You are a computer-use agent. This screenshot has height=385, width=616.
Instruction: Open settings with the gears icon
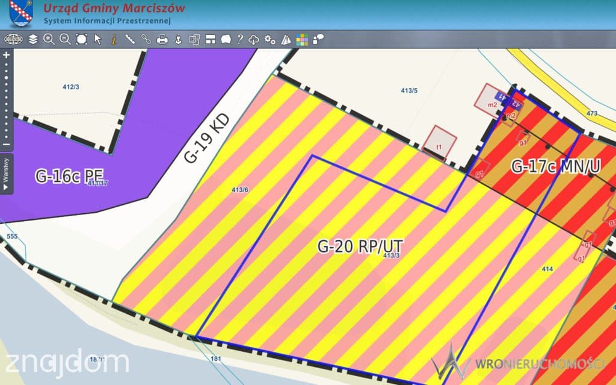click(270, 39)
